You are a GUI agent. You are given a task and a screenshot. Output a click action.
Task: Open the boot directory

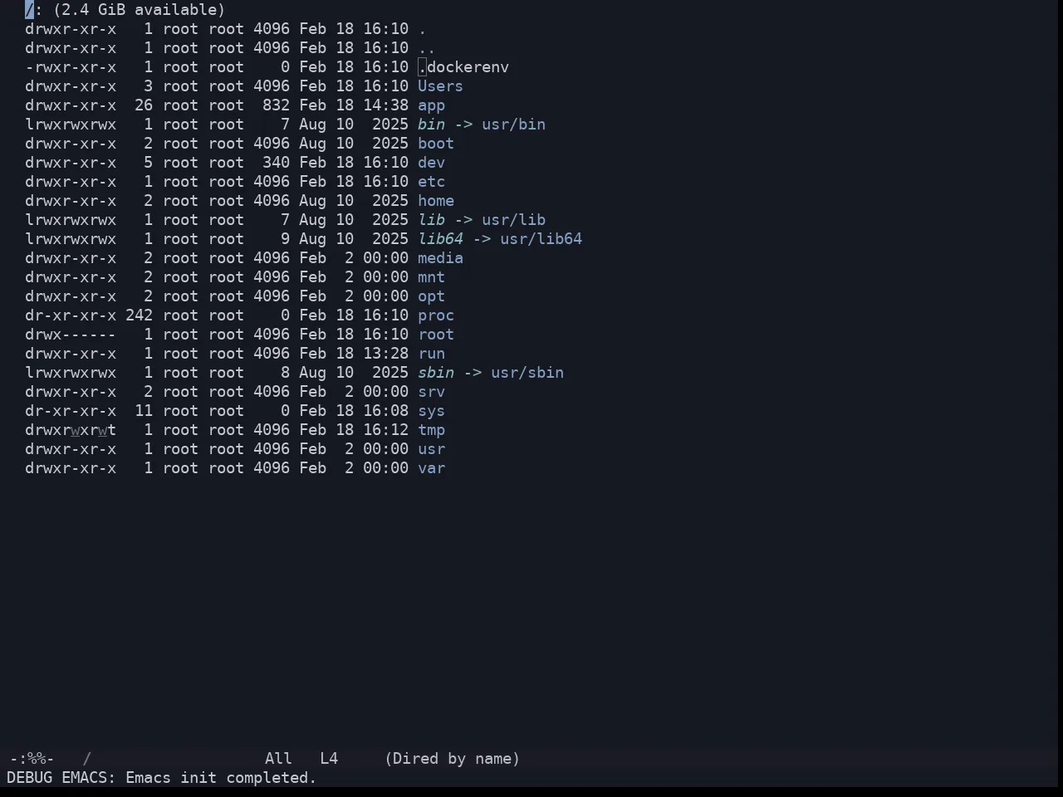(x=436, y=144)
